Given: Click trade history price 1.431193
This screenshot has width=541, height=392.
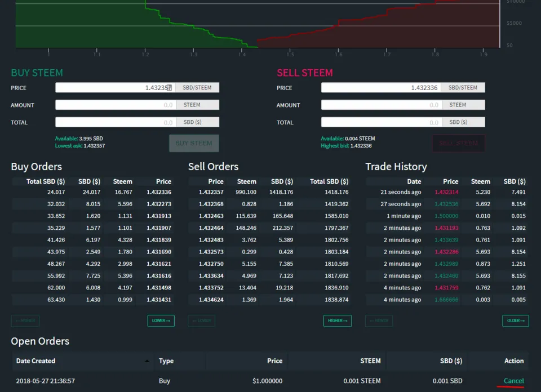Looking at the screenshot, I should point(446,228).
